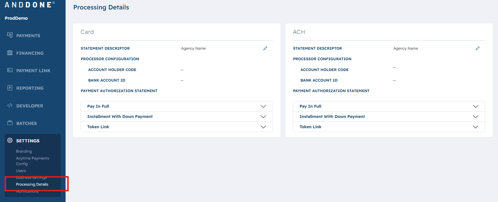The image size is (498, 202).
Task: Click Card Agency Name descriptor value
Action: click(x=193, y=48)
